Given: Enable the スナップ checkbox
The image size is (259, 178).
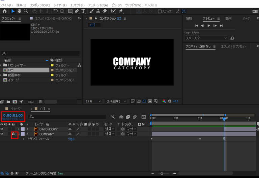Looking at the screenshot, I should [160, 11].
